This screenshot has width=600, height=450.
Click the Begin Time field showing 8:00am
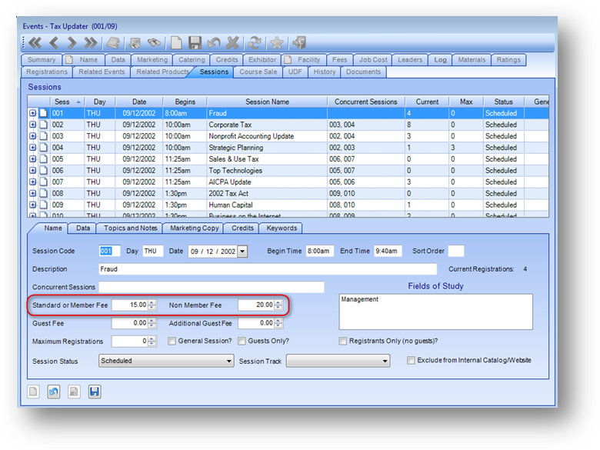(x=319, y=251)
